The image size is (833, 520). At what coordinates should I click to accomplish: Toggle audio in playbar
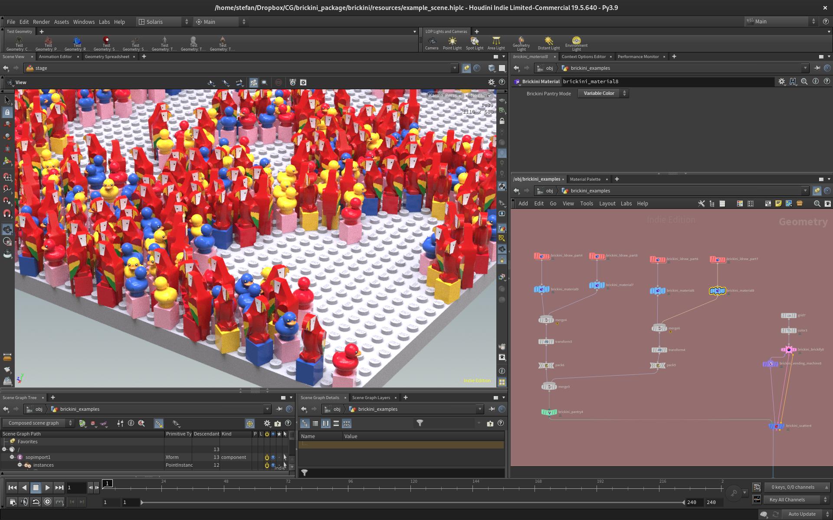24,502
